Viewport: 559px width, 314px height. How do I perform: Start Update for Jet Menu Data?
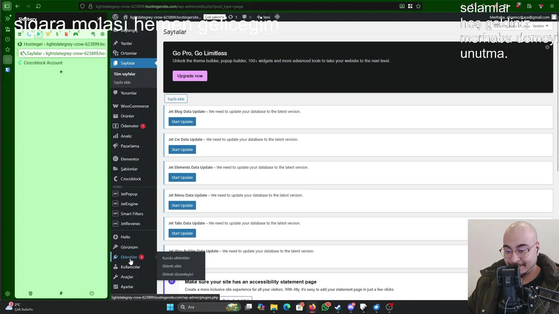click(x=182, y=205)
